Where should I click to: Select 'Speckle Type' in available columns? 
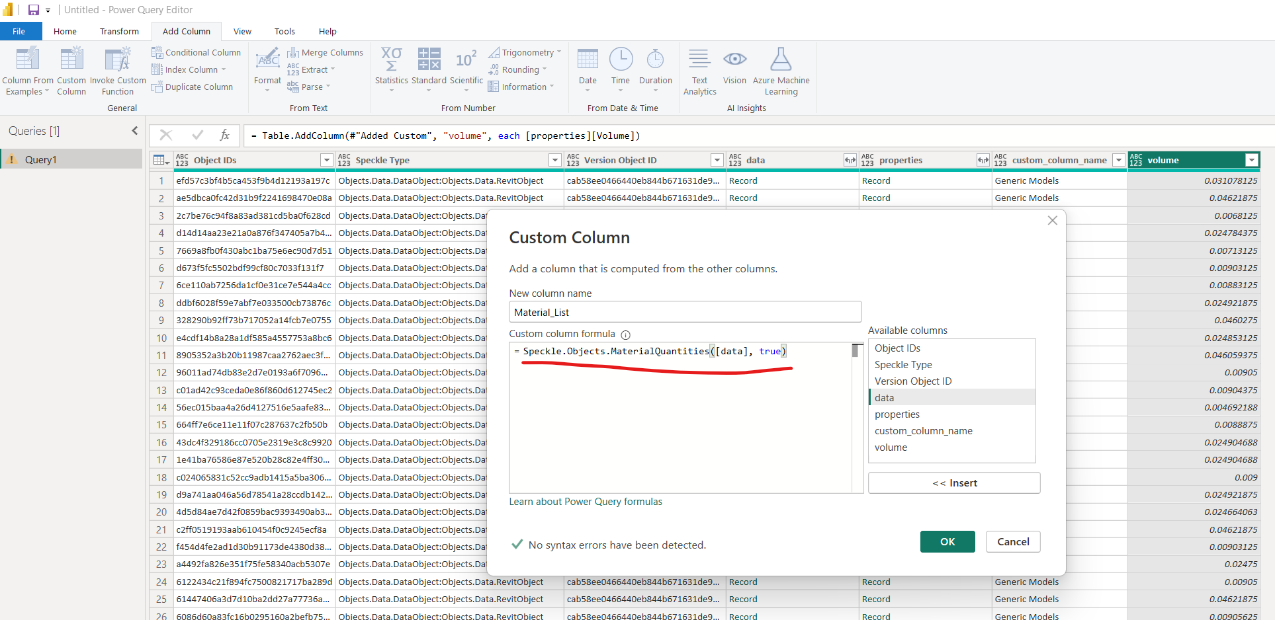[x=951, y=364]
